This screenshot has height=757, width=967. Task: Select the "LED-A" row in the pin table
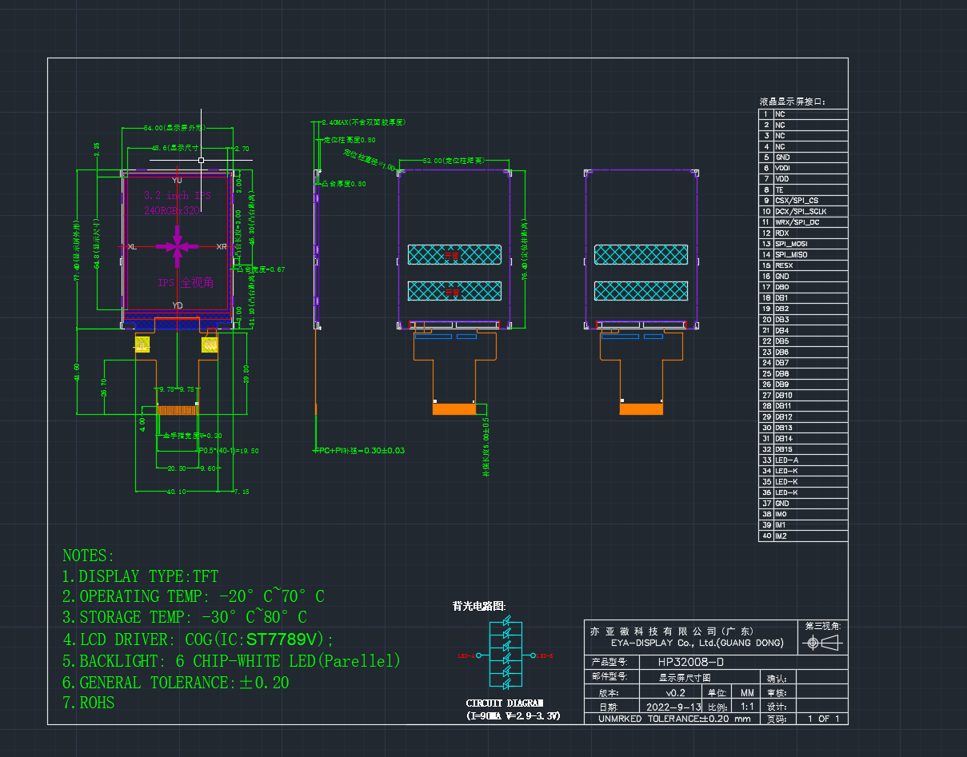pyautogui.click(x=803, y=460)
